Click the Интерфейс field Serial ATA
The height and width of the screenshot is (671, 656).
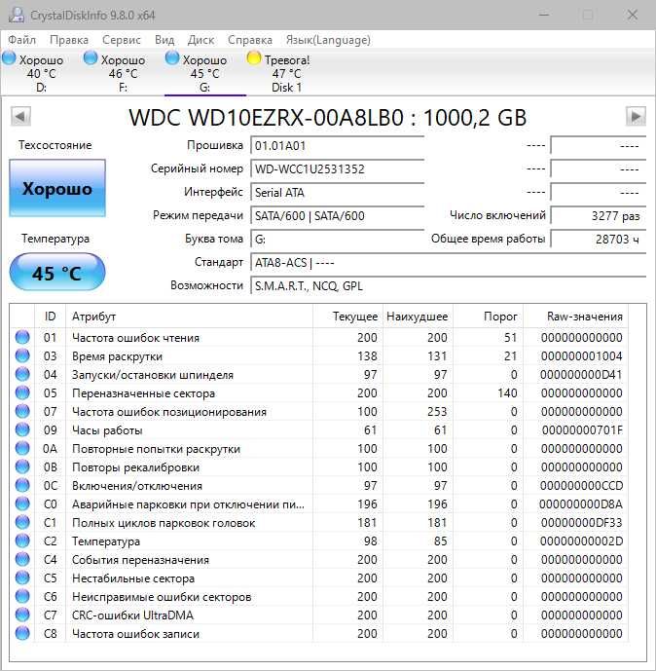[x=337, y=193]
